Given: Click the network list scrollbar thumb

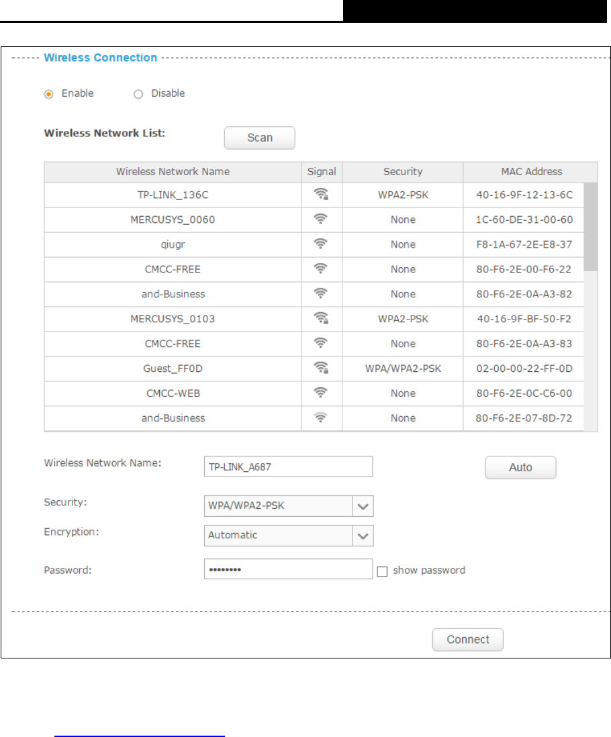Looking at the screenshot, I should (x=591, y=227).
